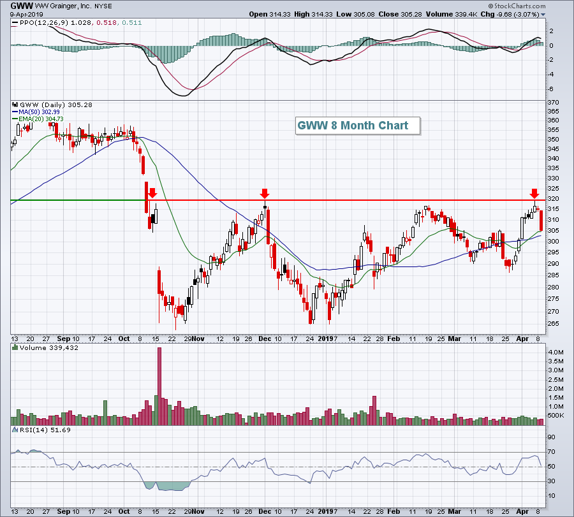Click the 70 level on RSI axis
This screenshot has height=517, width=574.
(x=551, y=452)
